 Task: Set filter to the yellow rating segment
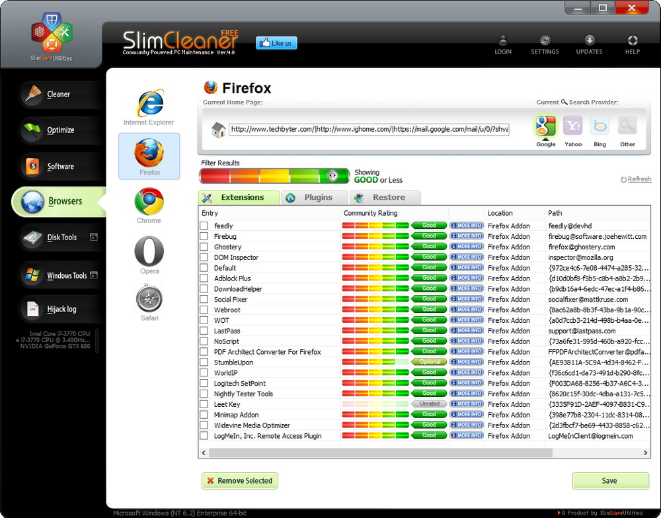click(274, 176)
